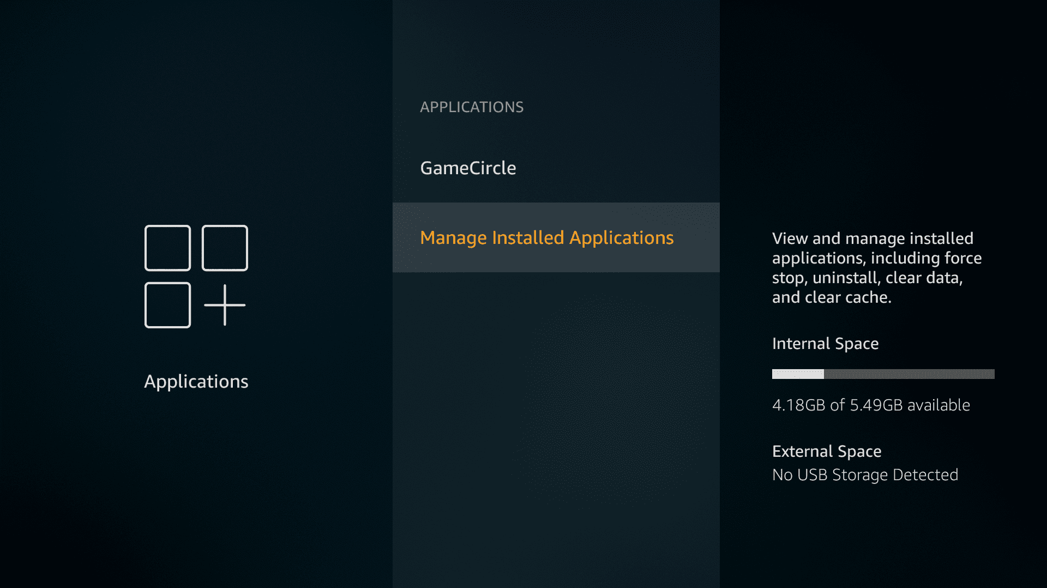Click the APPLICATIONS section header
The height and width of the screenshot is (588, 1047).
(472, 107)
